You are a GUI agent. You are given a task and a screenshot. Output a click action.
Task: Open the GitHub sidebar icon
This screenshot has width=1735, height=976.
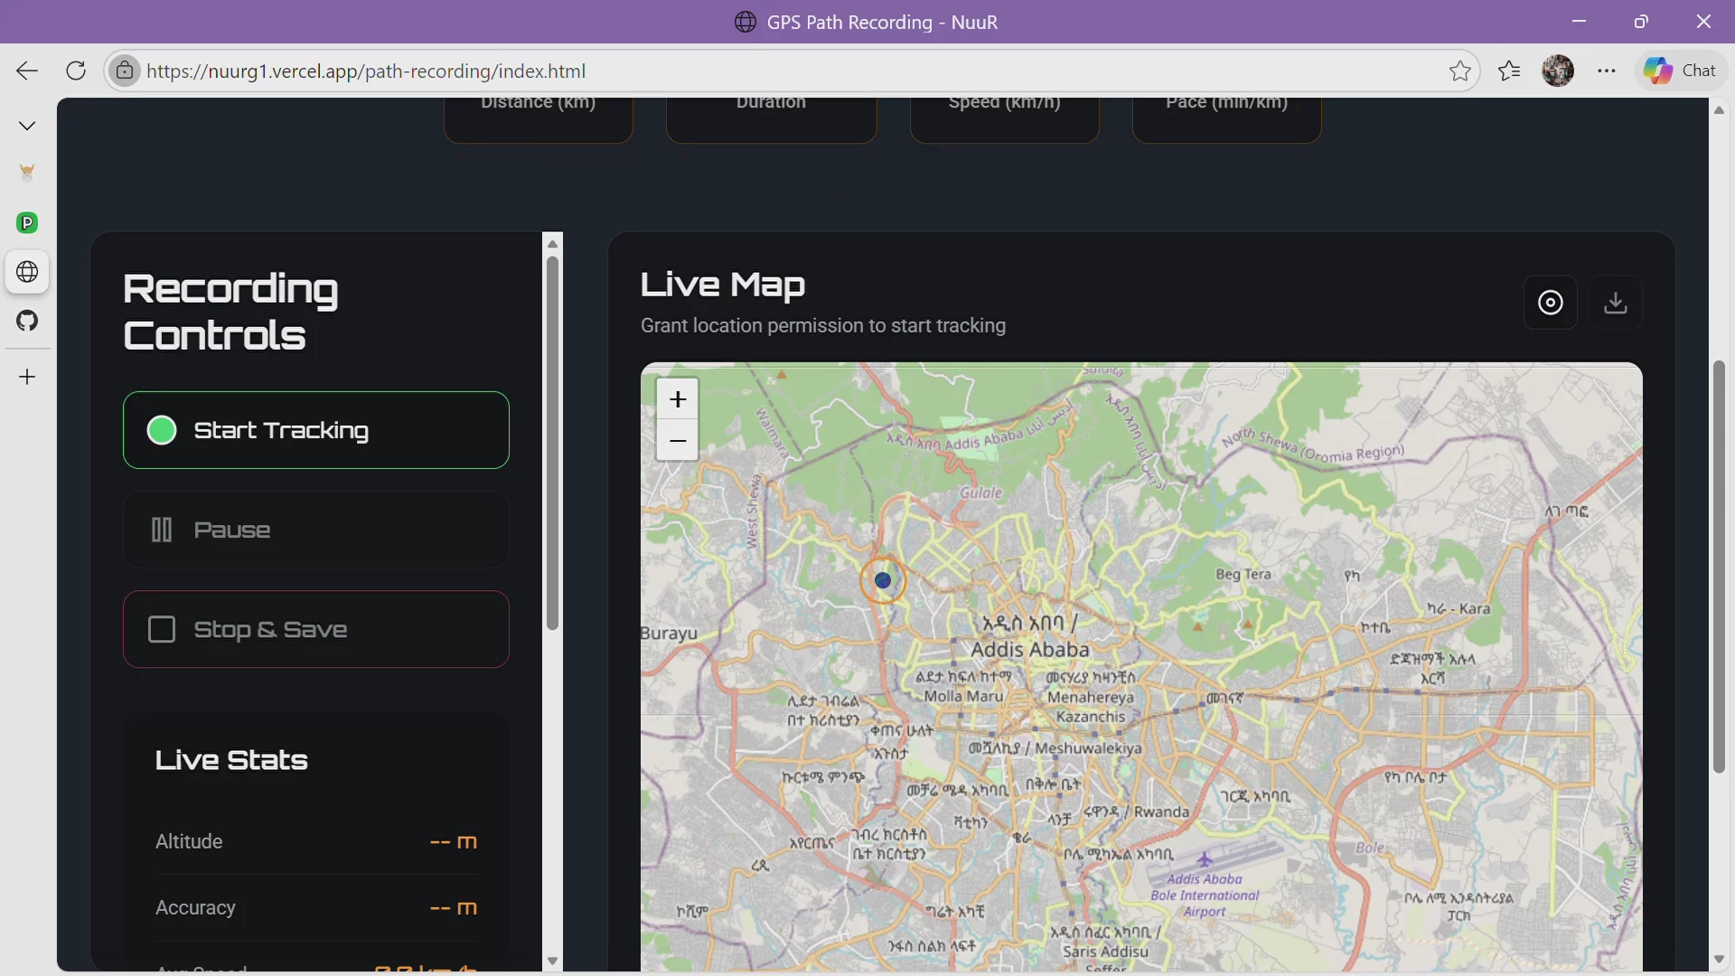coord(27,321)
